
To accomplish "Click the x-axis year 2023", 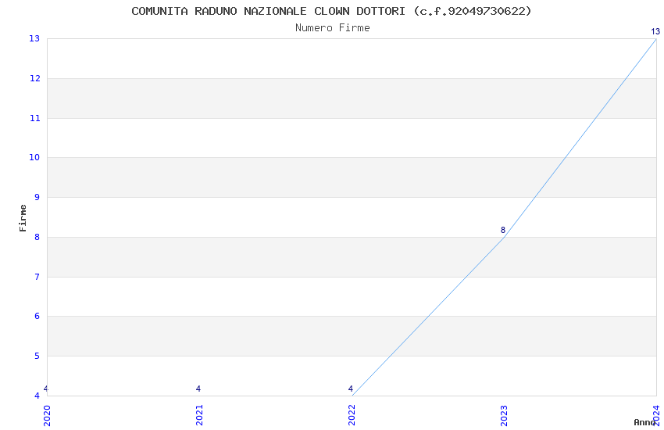I will (504, 415).
